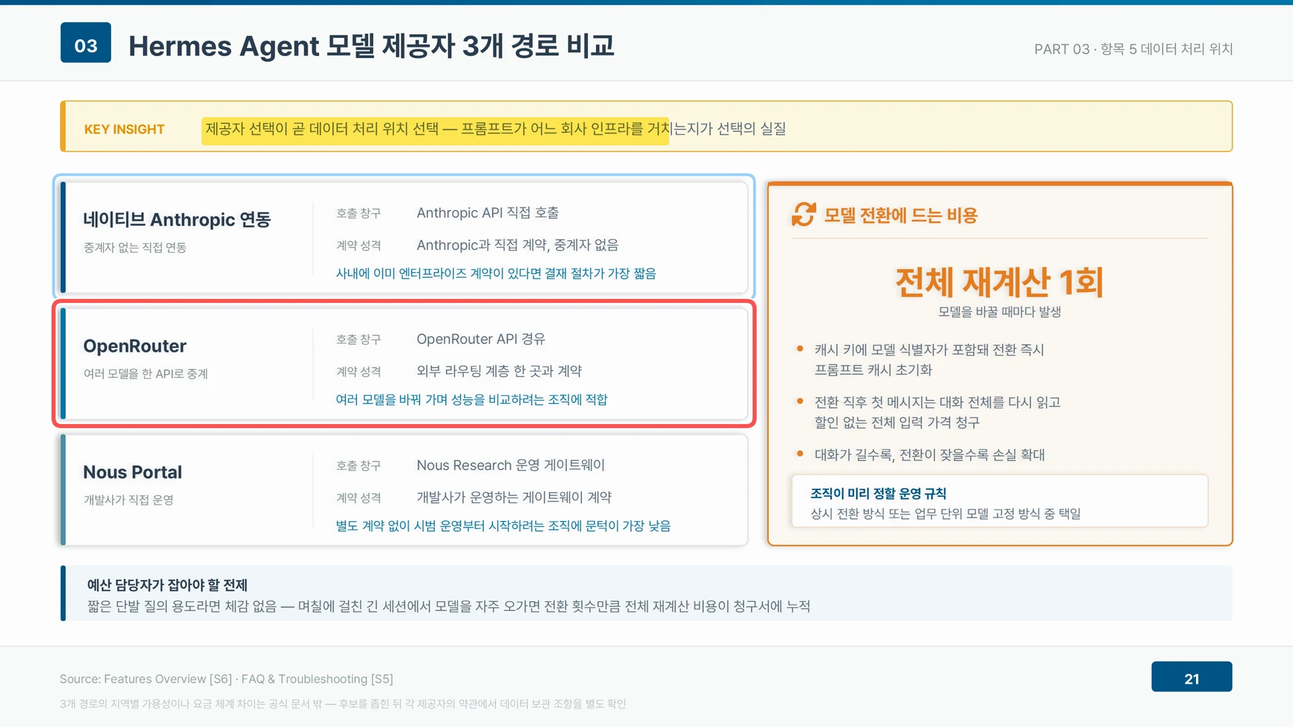Click the 모델 전환에 드는 비용 panel title
The image size is (1293, 727).
pos(900,215)
